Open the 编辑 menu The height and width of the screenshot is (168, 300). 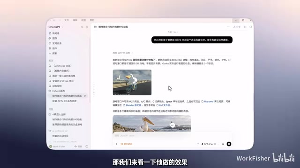click(75, 20)
